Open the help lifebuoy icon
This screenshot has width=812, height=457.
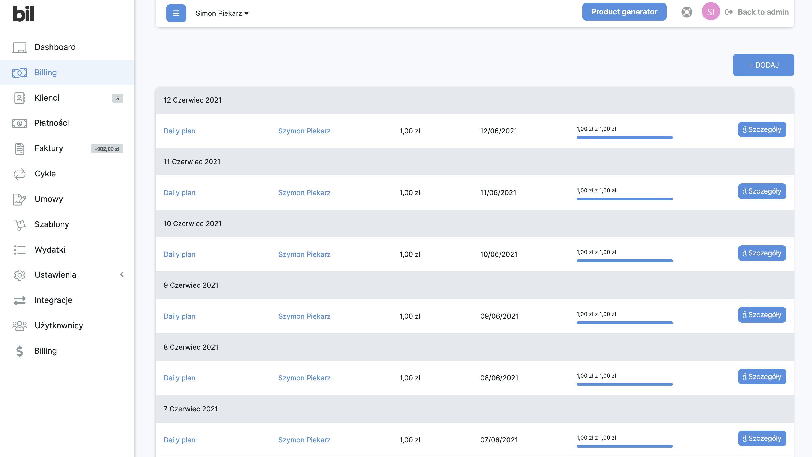click(x=687, y=12)
